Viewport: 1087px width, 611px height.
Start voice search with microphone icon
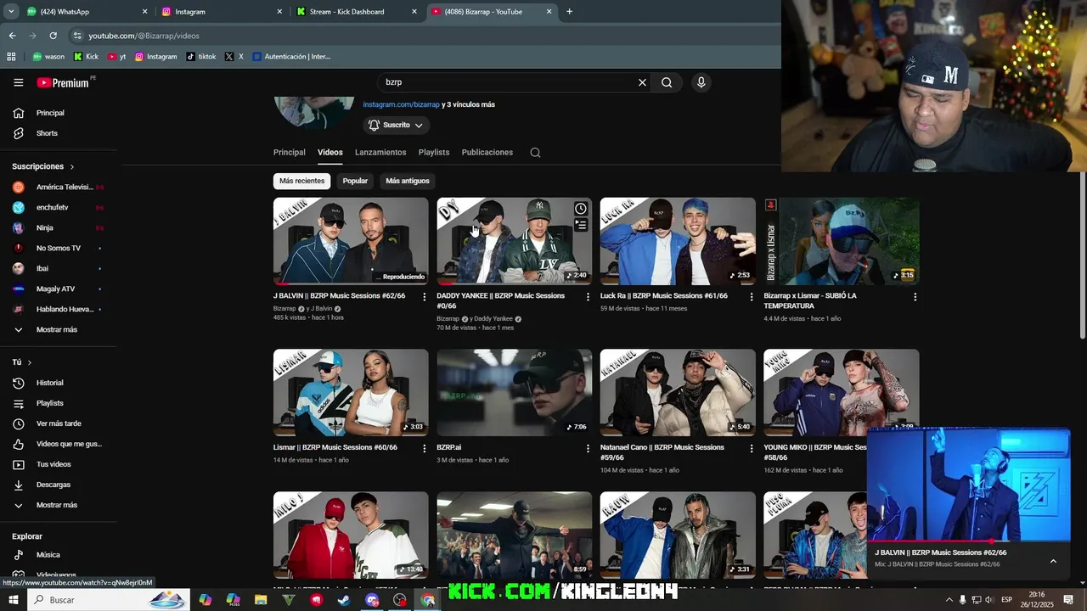tap(701, 82)
